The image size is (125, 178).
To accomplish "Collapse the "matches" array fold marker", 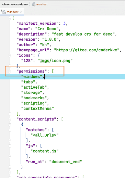I will pyautogui.click(x=10, y=130).
